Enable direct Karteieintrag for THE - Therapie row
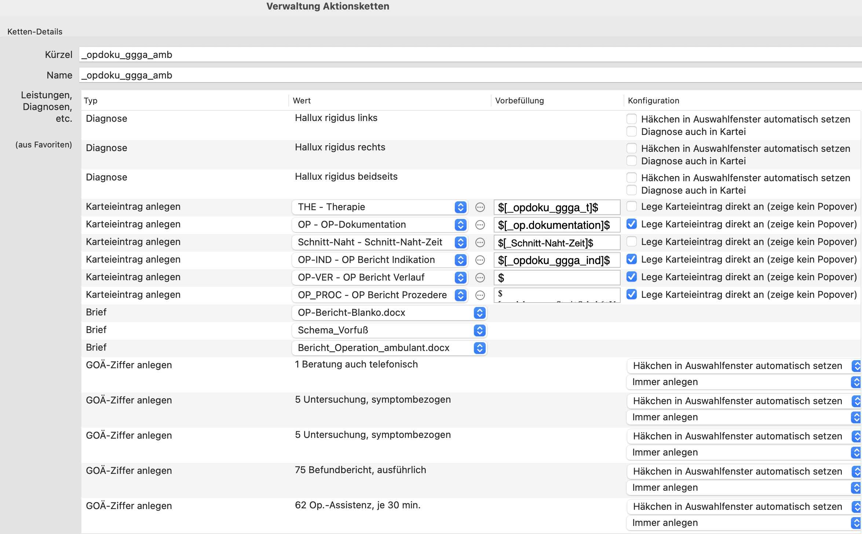Image resolution: width=862 pixels, height=534 pixels. point(631,206)
